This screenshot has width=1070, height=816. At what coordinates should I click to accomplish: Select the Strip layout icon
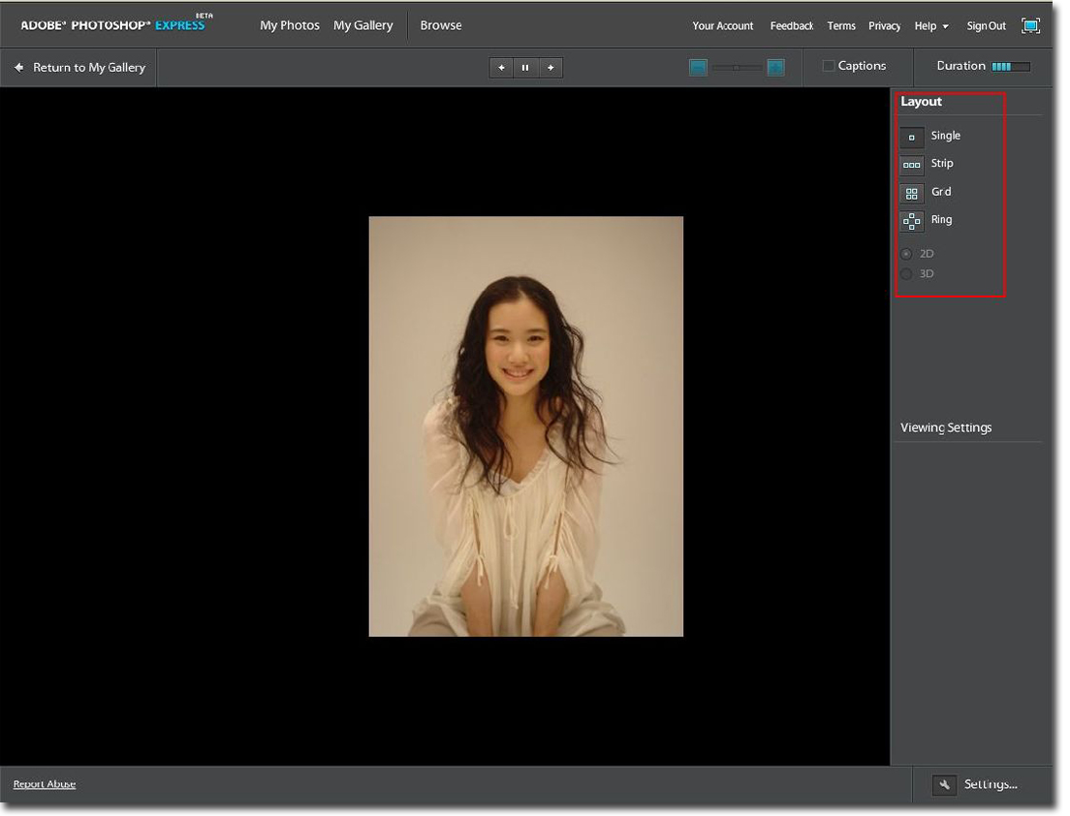click(912, 165)
